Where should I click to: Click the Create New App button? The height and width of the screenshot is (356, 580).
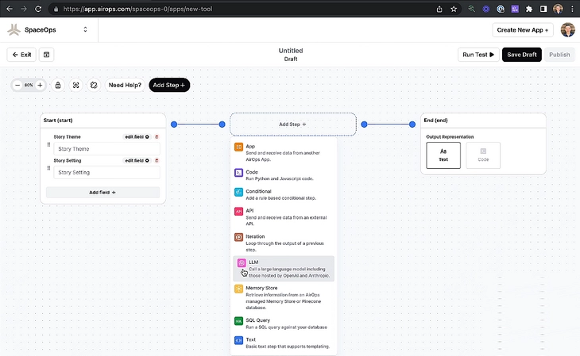click(522, 30)
